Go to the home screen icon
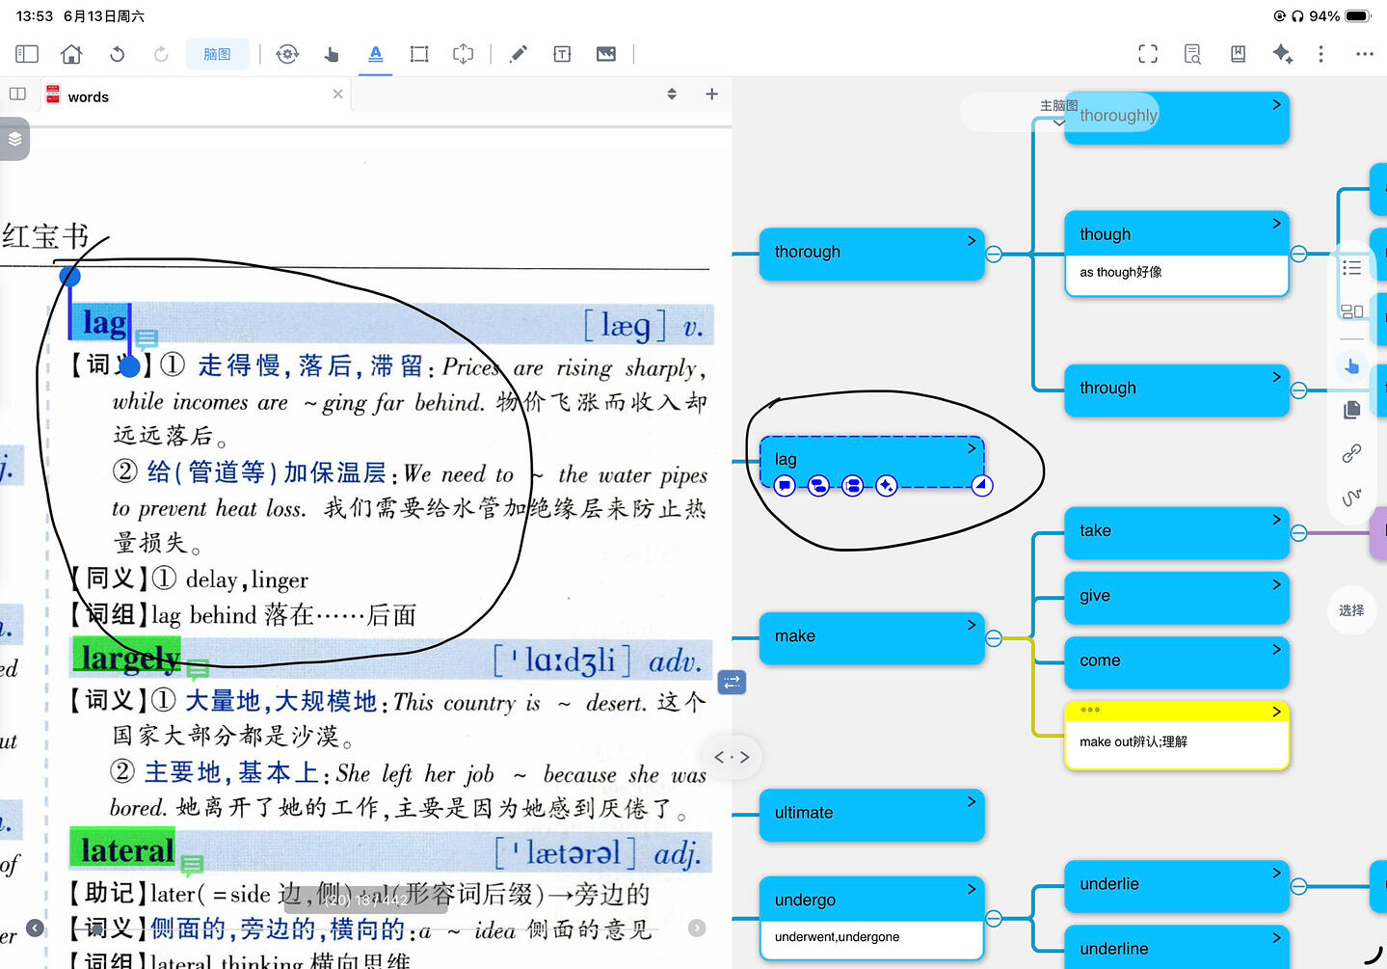The width and height of the screenshot is (1387, 969). coord(71,54)
